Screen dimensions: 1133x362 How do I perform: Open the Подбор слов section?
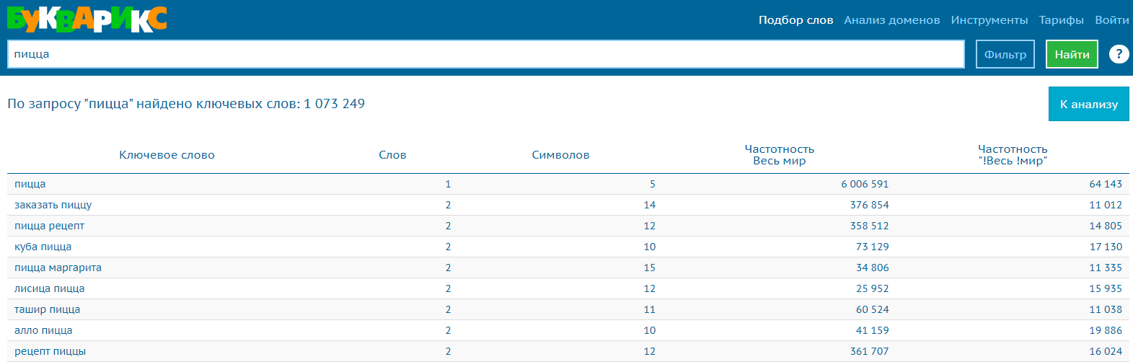click(x=795, y=20)
